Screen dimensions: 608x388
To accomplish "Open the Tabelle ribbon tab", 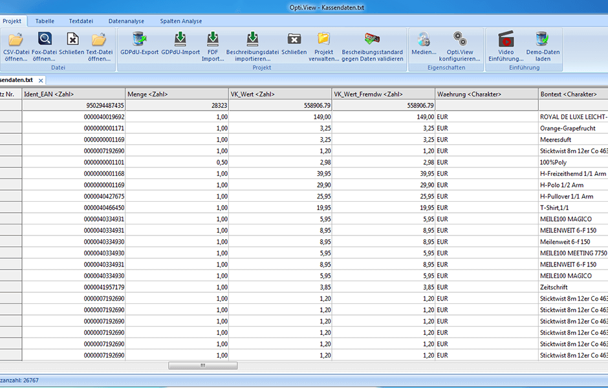I will point(45,21).
